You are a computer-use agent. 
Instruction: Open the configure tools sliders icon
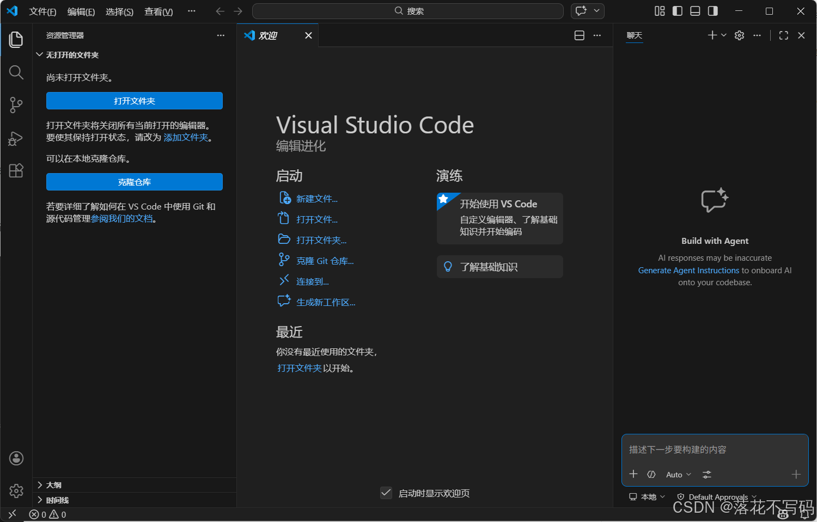(707, 475)
